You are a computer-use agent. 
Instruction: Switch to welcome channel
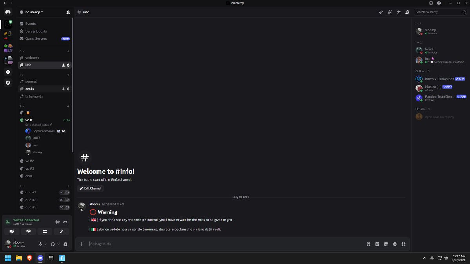point(45,58)
